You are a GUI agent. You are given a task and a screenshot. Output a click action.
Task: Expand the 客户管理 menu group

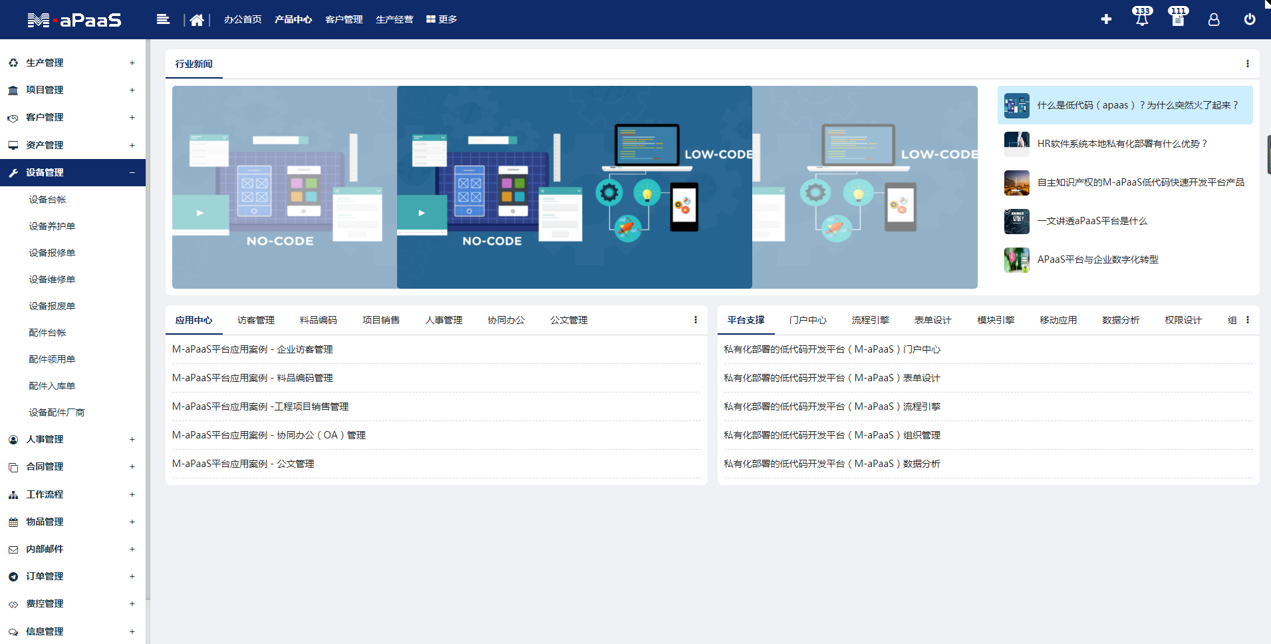pos(132,117)
